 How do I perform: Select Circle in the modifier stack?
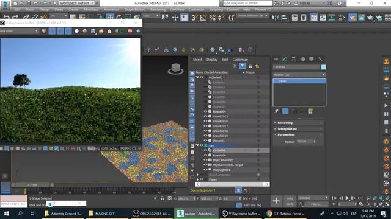pos(299,81)
